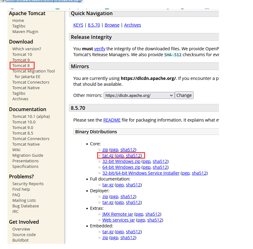253x249 pixels.
Task: Open Presentations sidebar link
Action: [x=25, y=161]
